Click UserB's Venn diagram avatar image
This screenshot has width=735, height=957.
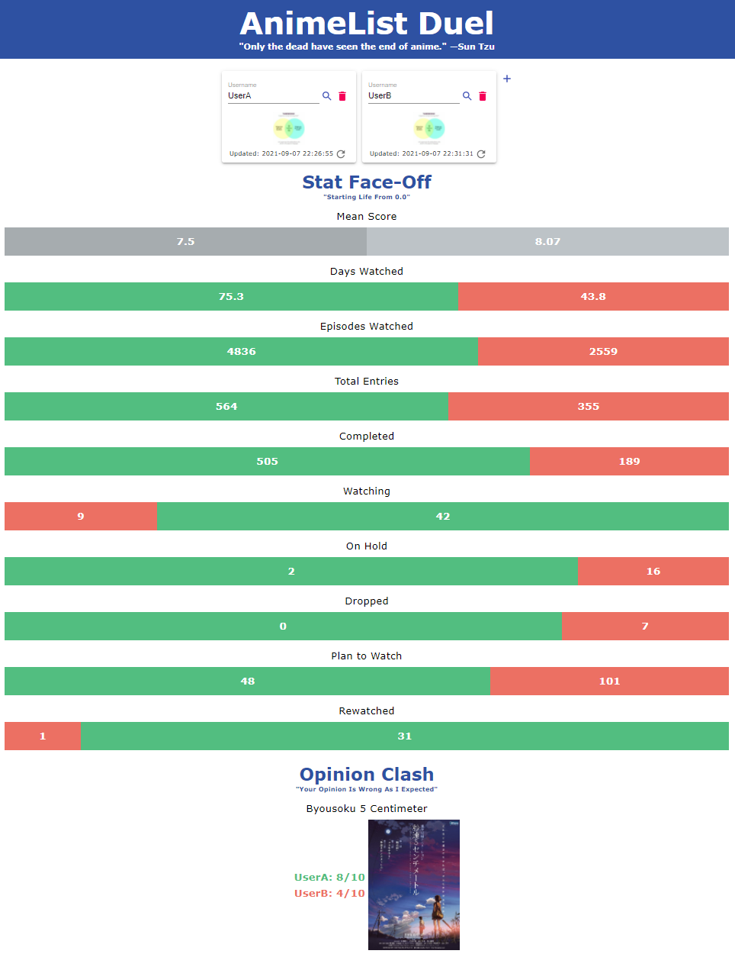point(429,128)
